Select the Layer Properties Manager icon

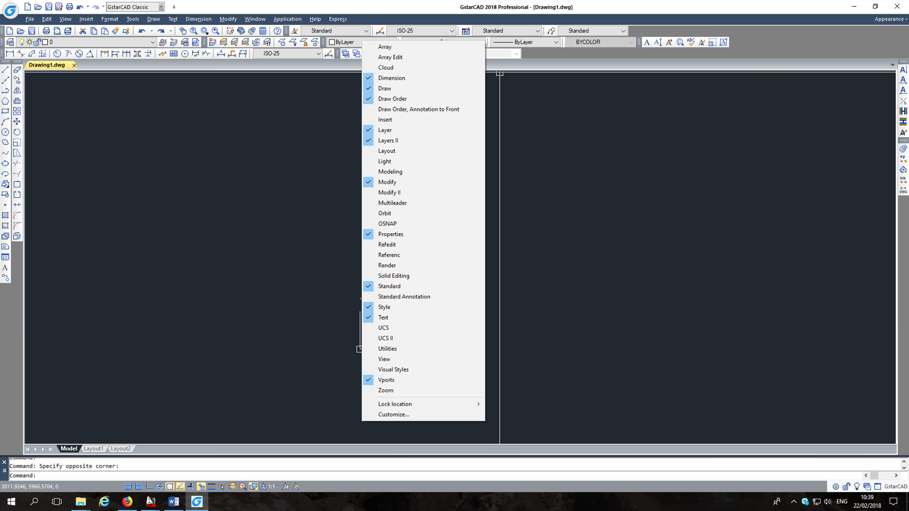pyautogui.click(x=9, y=42)
